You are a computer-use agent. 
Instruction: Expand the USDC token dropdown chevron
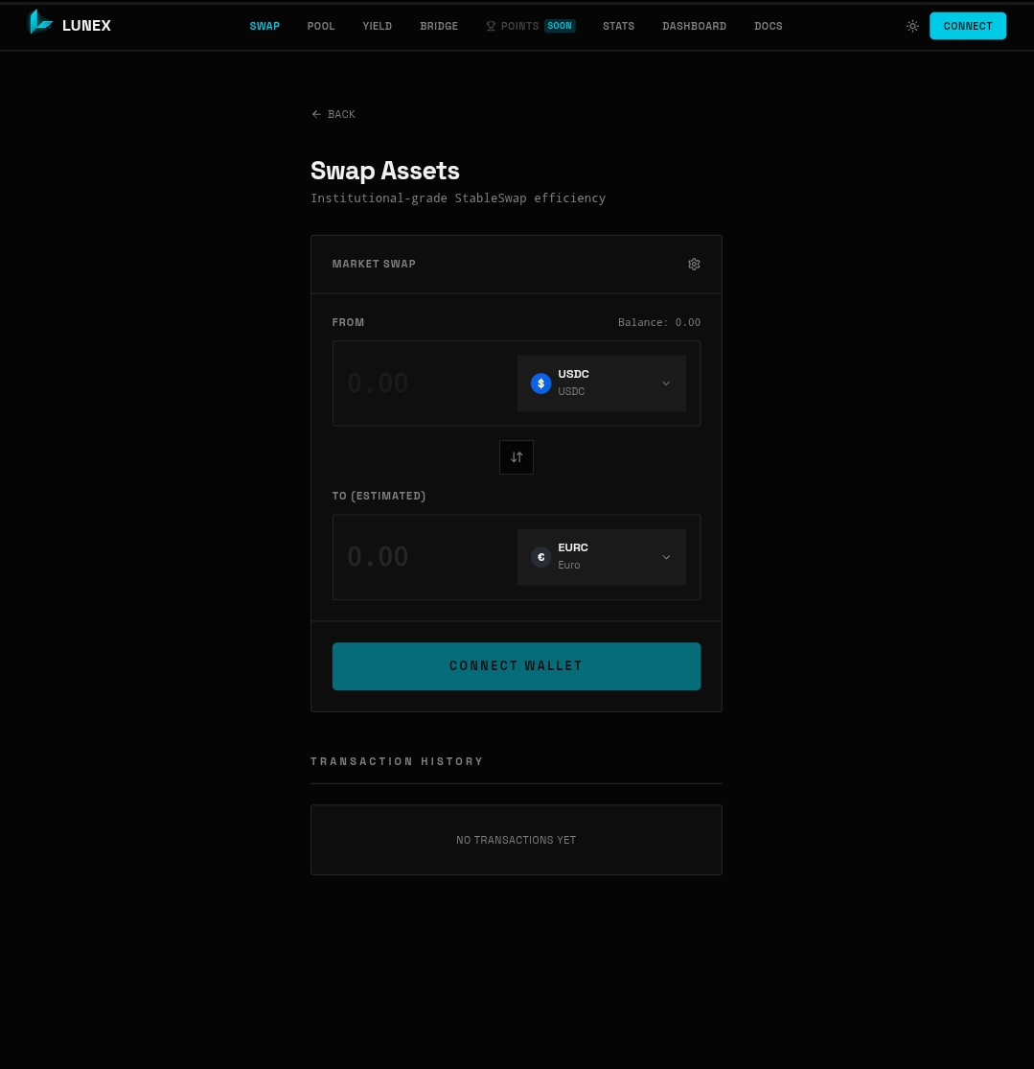(x=666, y=383)
